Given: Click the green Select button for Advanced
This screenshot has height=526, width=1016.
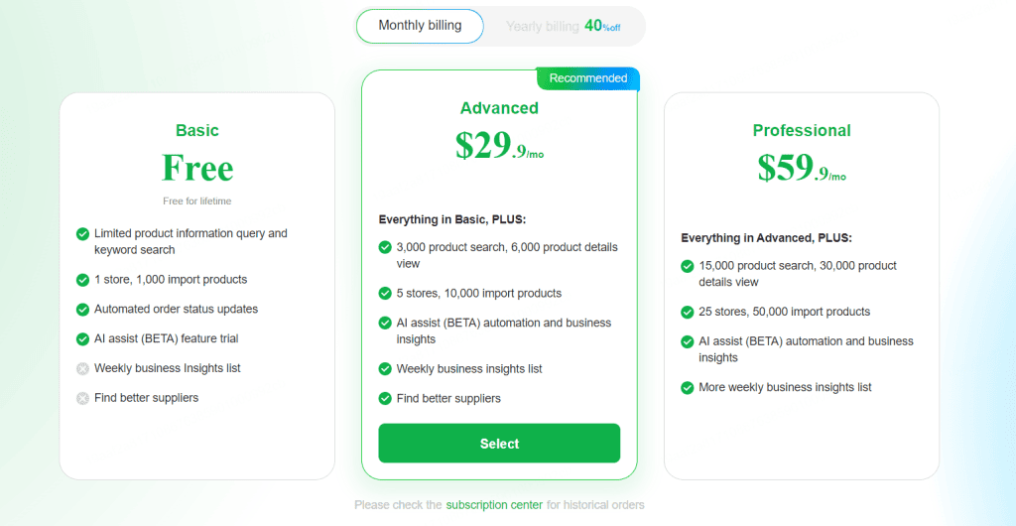Looking at the screenshot, I should click(499, 444).
